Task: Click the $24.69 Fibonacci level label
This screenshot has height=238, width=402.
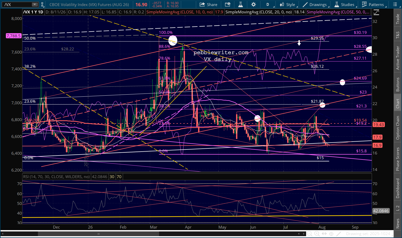Action: coord(360,78)
